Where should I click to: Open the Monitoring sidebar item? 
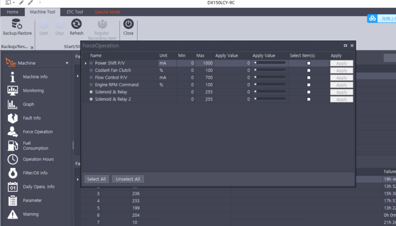click(13, 91)
